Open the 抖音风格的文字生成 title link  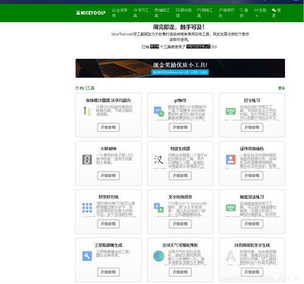click(252, 245)
